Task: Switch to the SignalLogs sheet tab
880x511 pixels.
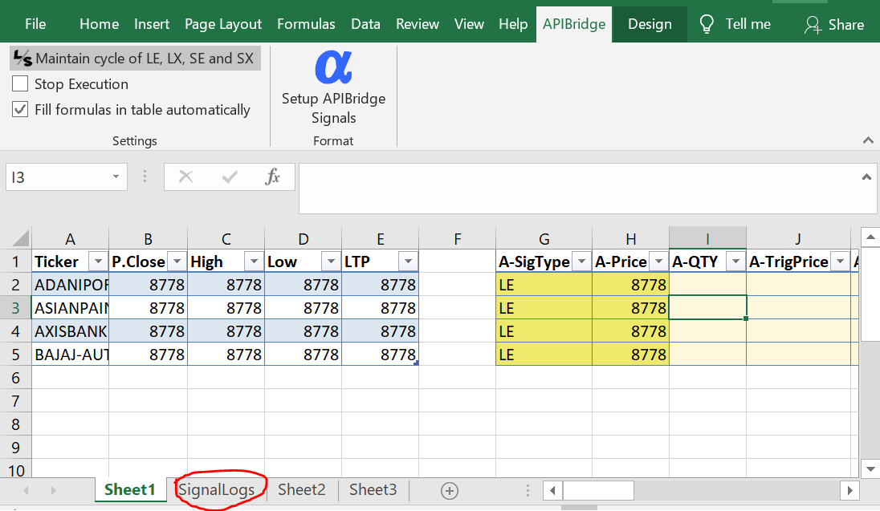Action: pyautogui.click(x=217, y=489)
